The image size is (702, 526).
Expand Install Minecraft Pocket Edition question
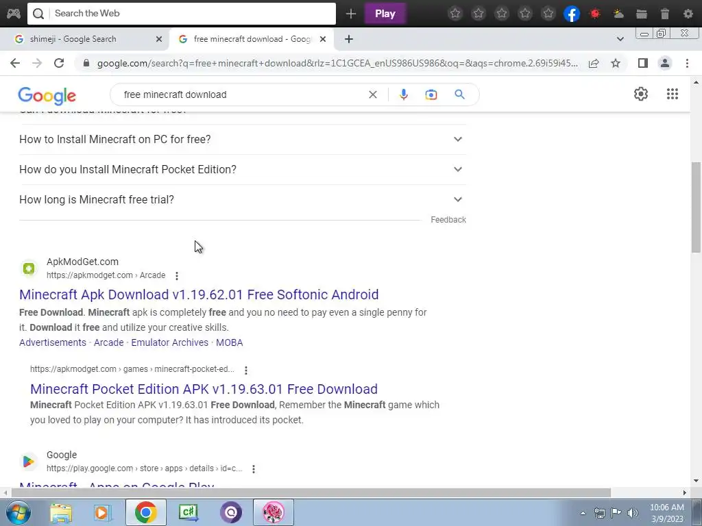pyautogui.click(x=242, y=170)
